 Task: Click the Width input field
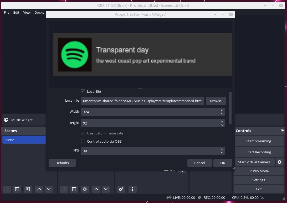150,112
